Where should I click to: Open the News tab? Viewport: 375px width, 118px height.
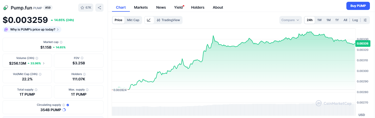click(161, 7)
